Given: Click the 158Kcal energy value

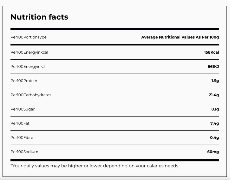Looking at the screenshot, I should (x=211, y=52).
